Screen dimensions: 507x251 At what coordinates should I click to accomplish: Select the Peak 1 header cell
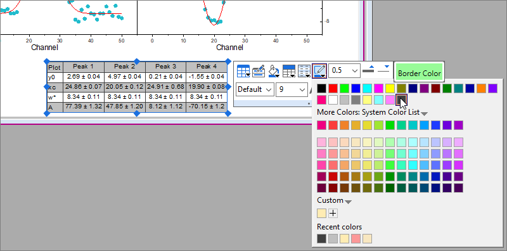[84, 67]
